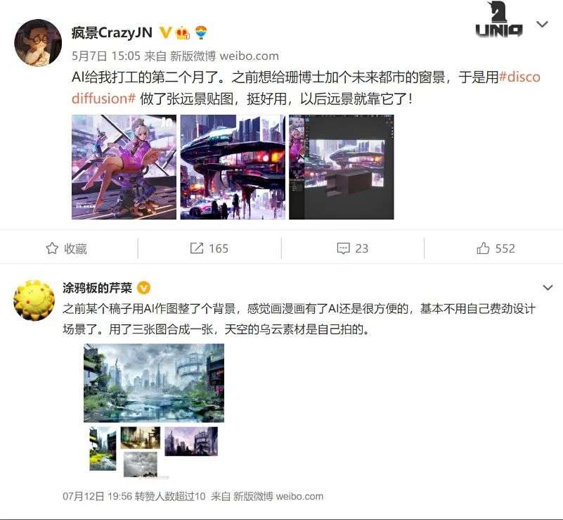Click the 涂鸦板的芹菜 username
The width and height of the screenshot is (563, 520).
tap(97, 288)
